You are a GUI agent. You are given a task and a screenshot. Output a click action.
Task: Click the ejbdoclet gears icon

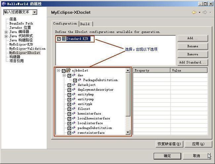point(68,71)
